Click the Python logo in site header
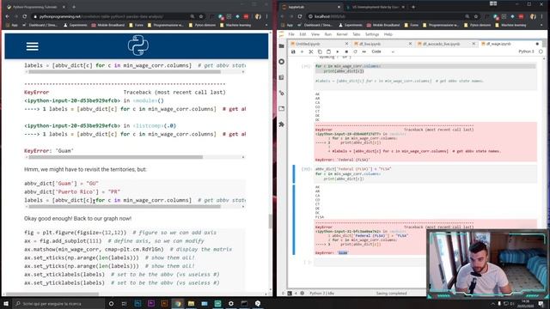The width and height of the screenshot is (550, 309). [x=137, y=45]
